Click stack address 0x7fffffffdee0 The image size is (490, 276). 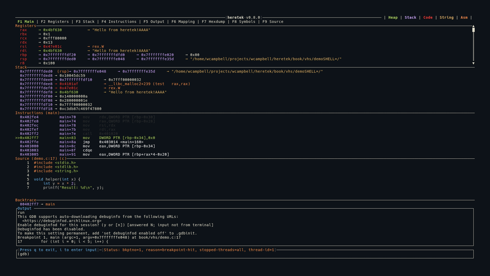[36, 80]
